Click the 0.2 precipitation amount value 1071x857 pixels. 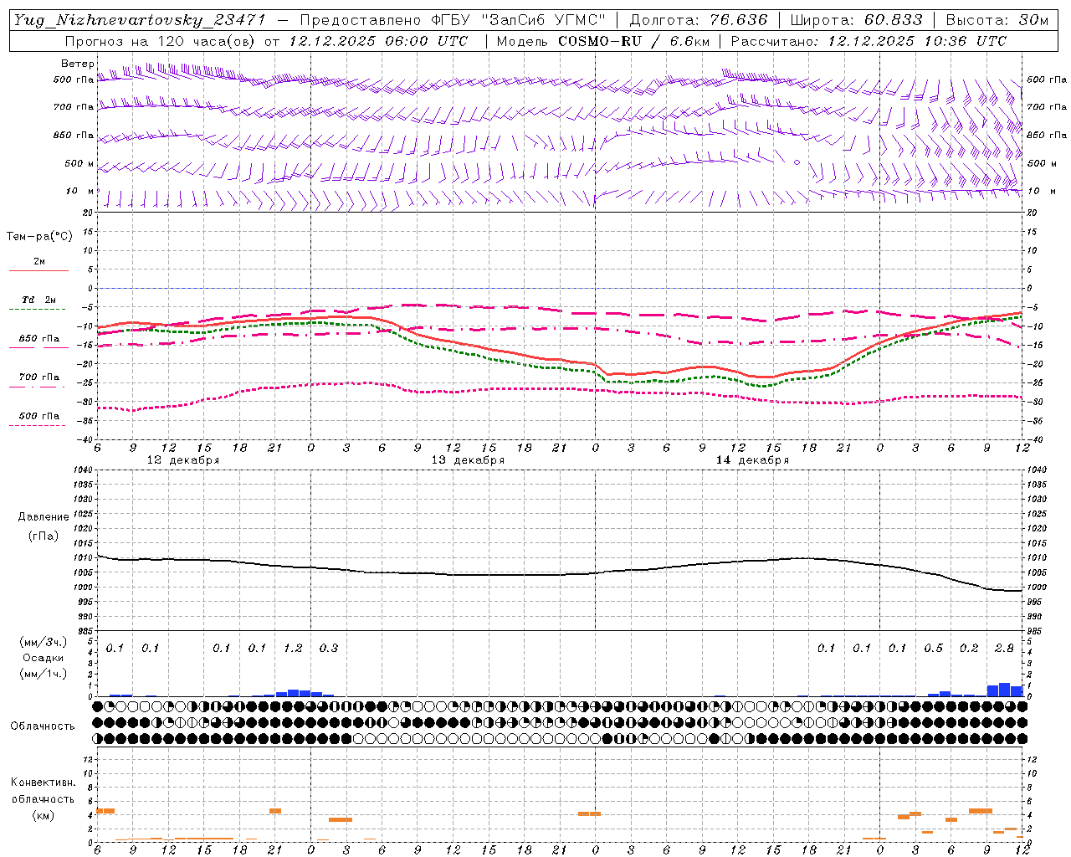tap(969, 648)
